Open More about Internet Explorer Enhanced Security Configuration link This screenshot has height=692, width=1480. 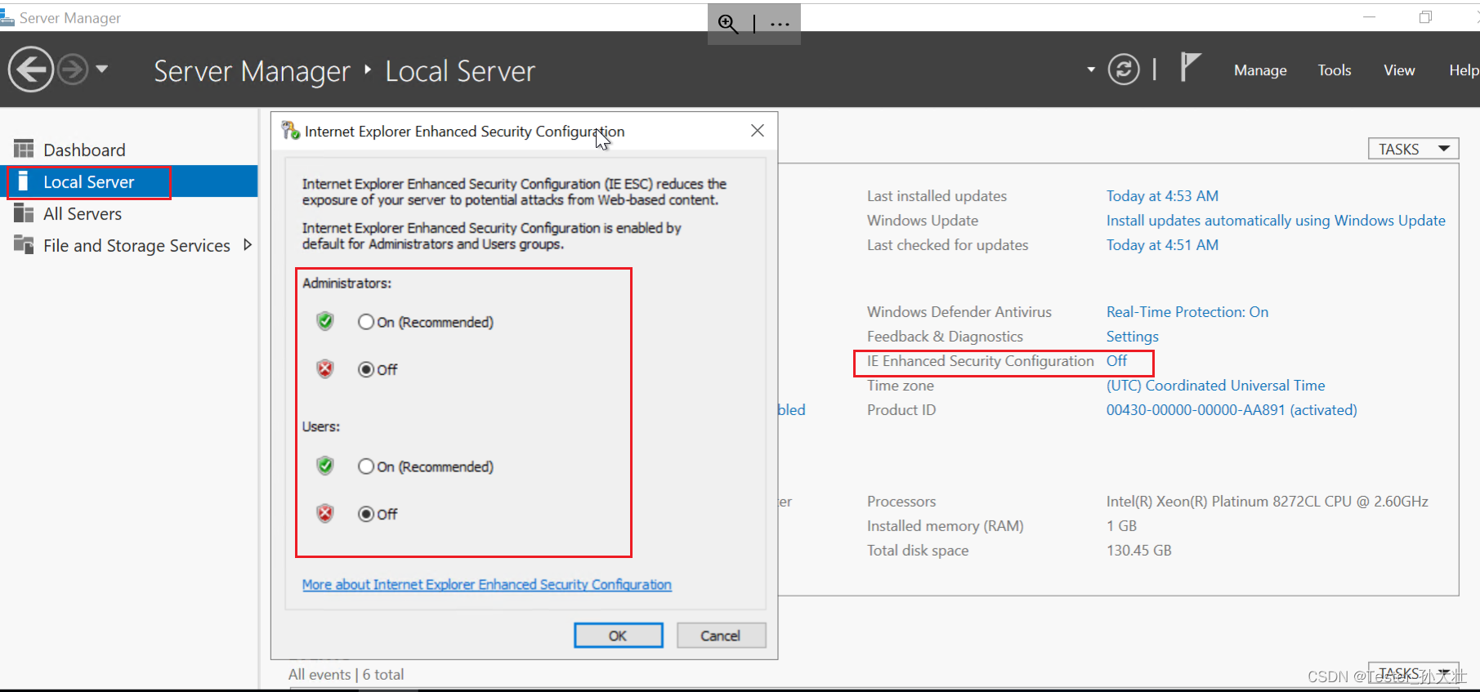pos(487,584)
